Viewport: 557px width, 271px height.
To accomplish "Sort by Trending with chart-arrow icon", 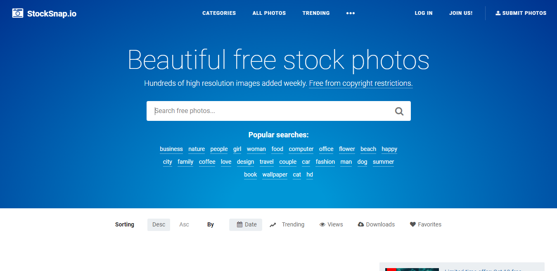I will coord(287,225).
